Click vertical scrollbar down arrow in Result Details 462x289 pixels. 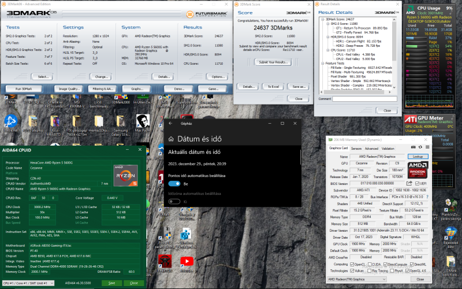coord(394,88)
